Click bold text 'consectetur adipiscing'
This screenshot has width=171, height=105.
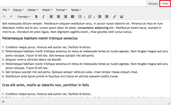pyautogui.click(x=93, y=28)
